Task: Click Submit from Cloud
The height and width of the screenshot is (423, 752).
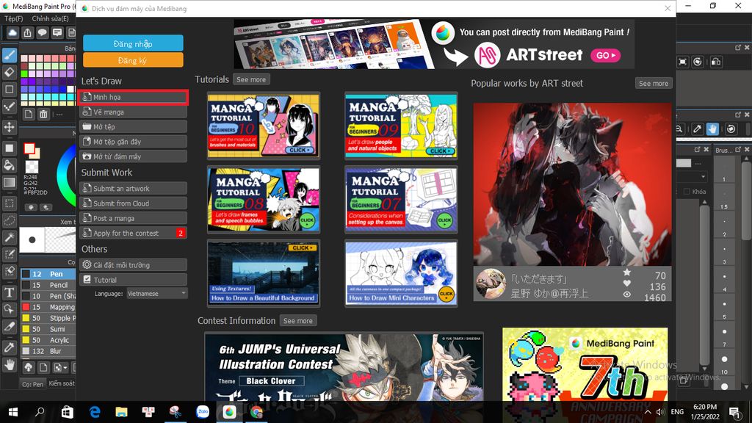Action: (x=134, y=203)
